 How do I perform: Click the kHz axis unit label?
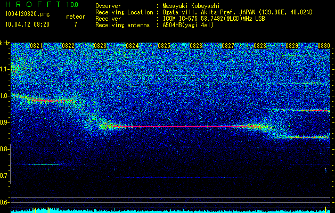(5, 43)
